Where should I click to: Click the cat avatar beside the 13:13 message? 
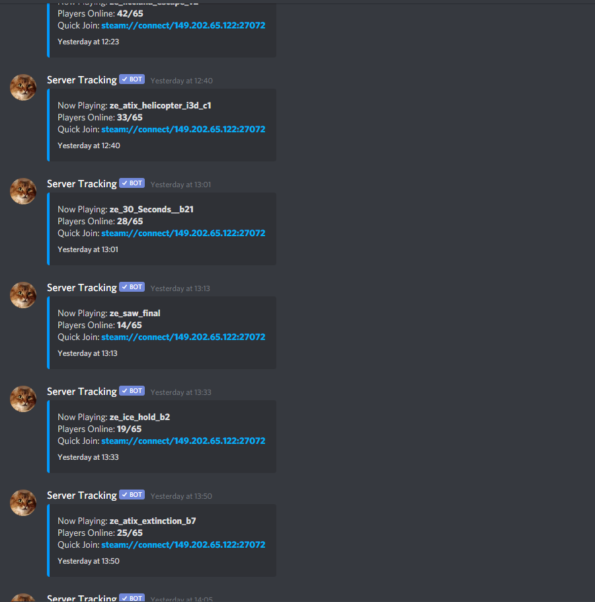click(x=23, y=295)
